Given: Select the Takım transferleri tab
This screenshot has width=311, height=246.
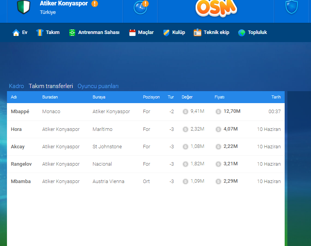Looking at the screenshot, I should [x=51, y=86].
